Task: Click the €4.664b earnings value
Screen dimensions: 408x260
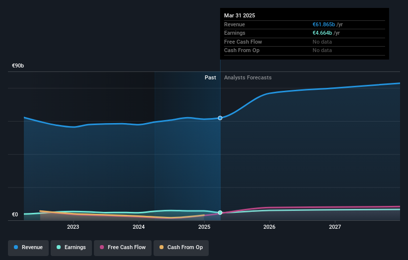Action: [x=322, y=33]
